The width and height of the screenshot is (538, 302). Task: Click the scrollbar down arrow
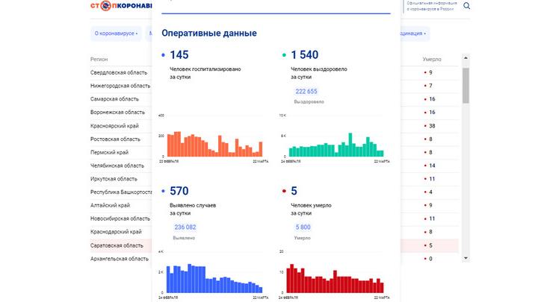pos(466,258)
